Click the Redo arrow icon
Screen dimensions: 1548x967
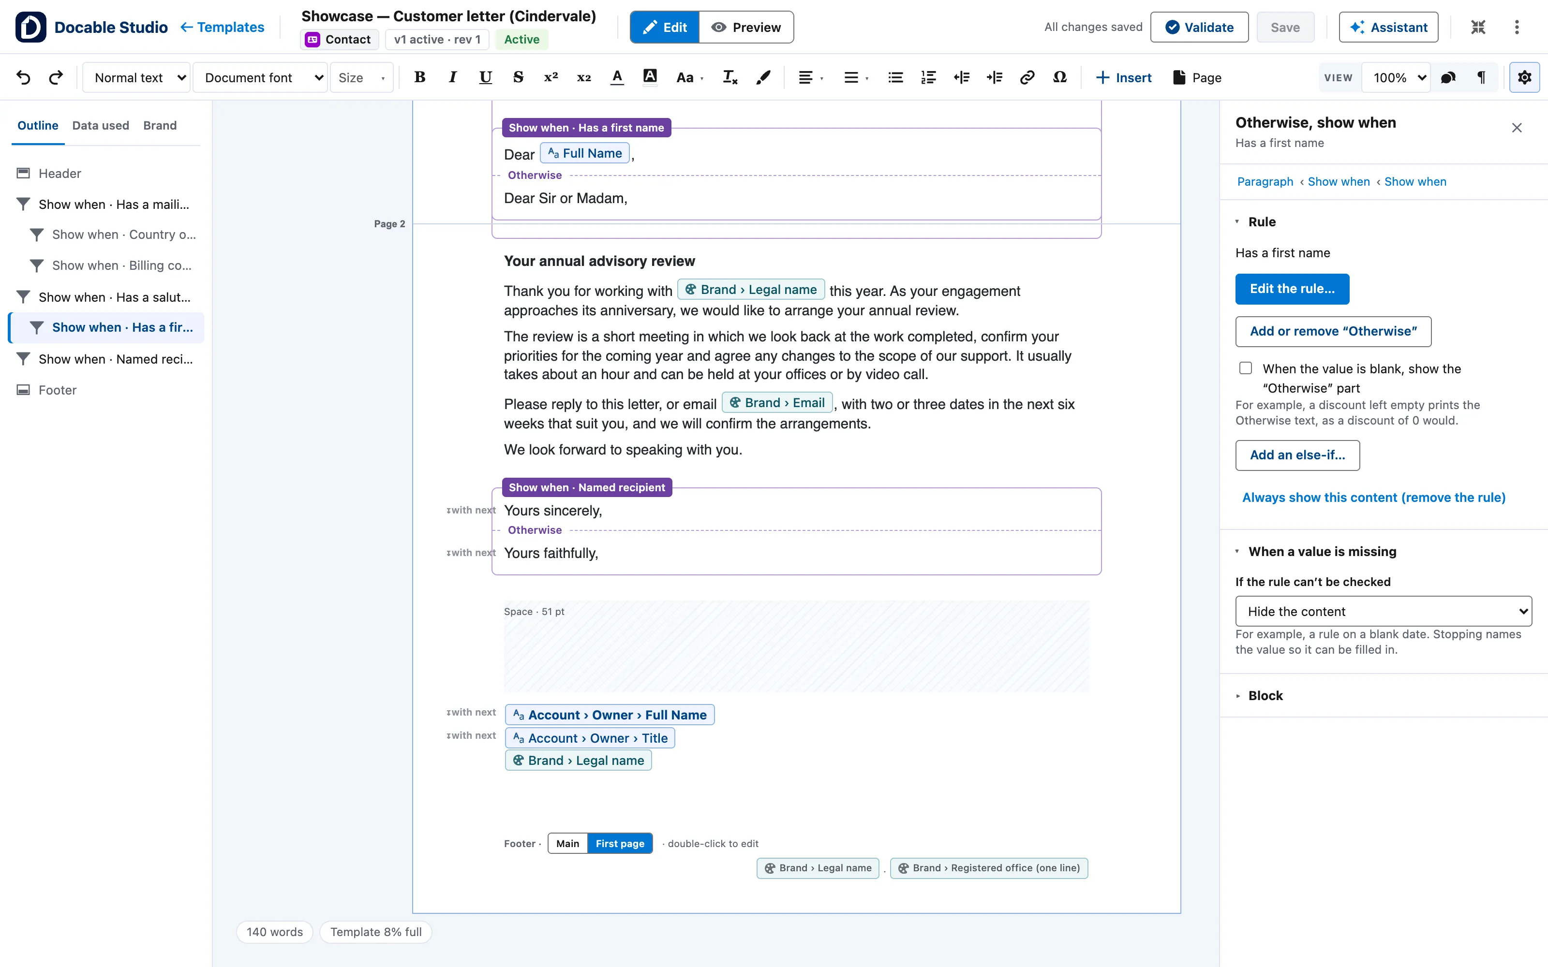(x=56, y=77)
